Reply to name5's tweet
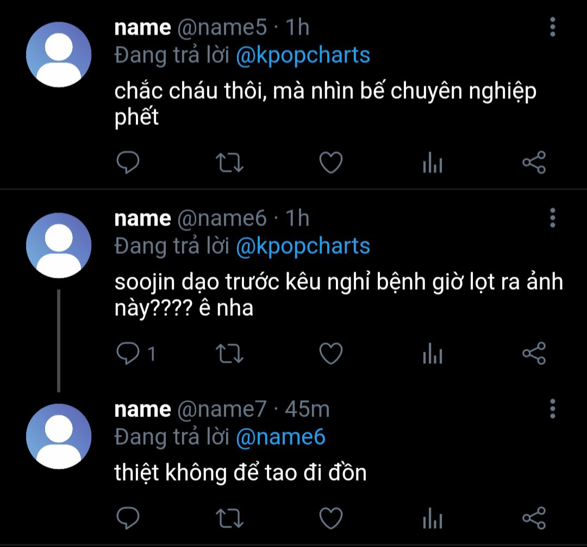 tap(128, 163)
